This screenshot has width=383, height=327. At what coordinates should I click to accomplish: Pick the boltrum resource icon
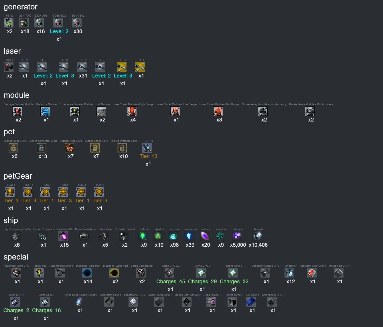click(x=143, y=236)
